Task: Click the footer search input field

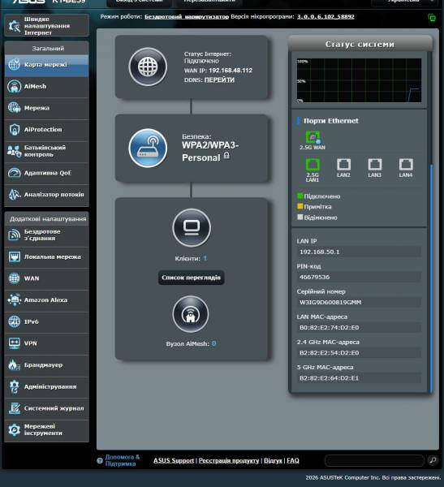Action: tap(374, 460)
